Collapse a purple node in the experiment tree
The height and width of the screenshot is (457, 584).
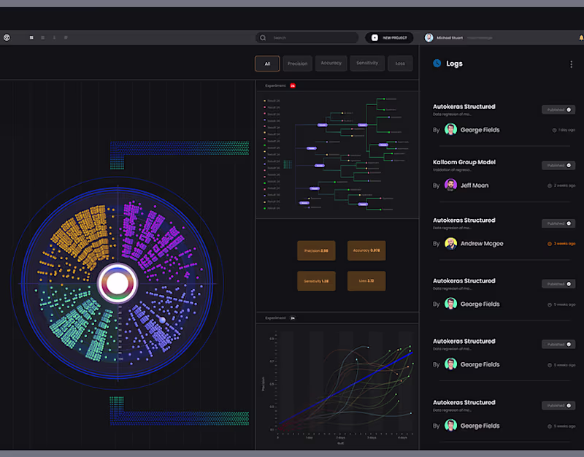(x=322, y=125)
